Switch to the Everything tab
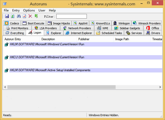165x120 pixels. 15,33
